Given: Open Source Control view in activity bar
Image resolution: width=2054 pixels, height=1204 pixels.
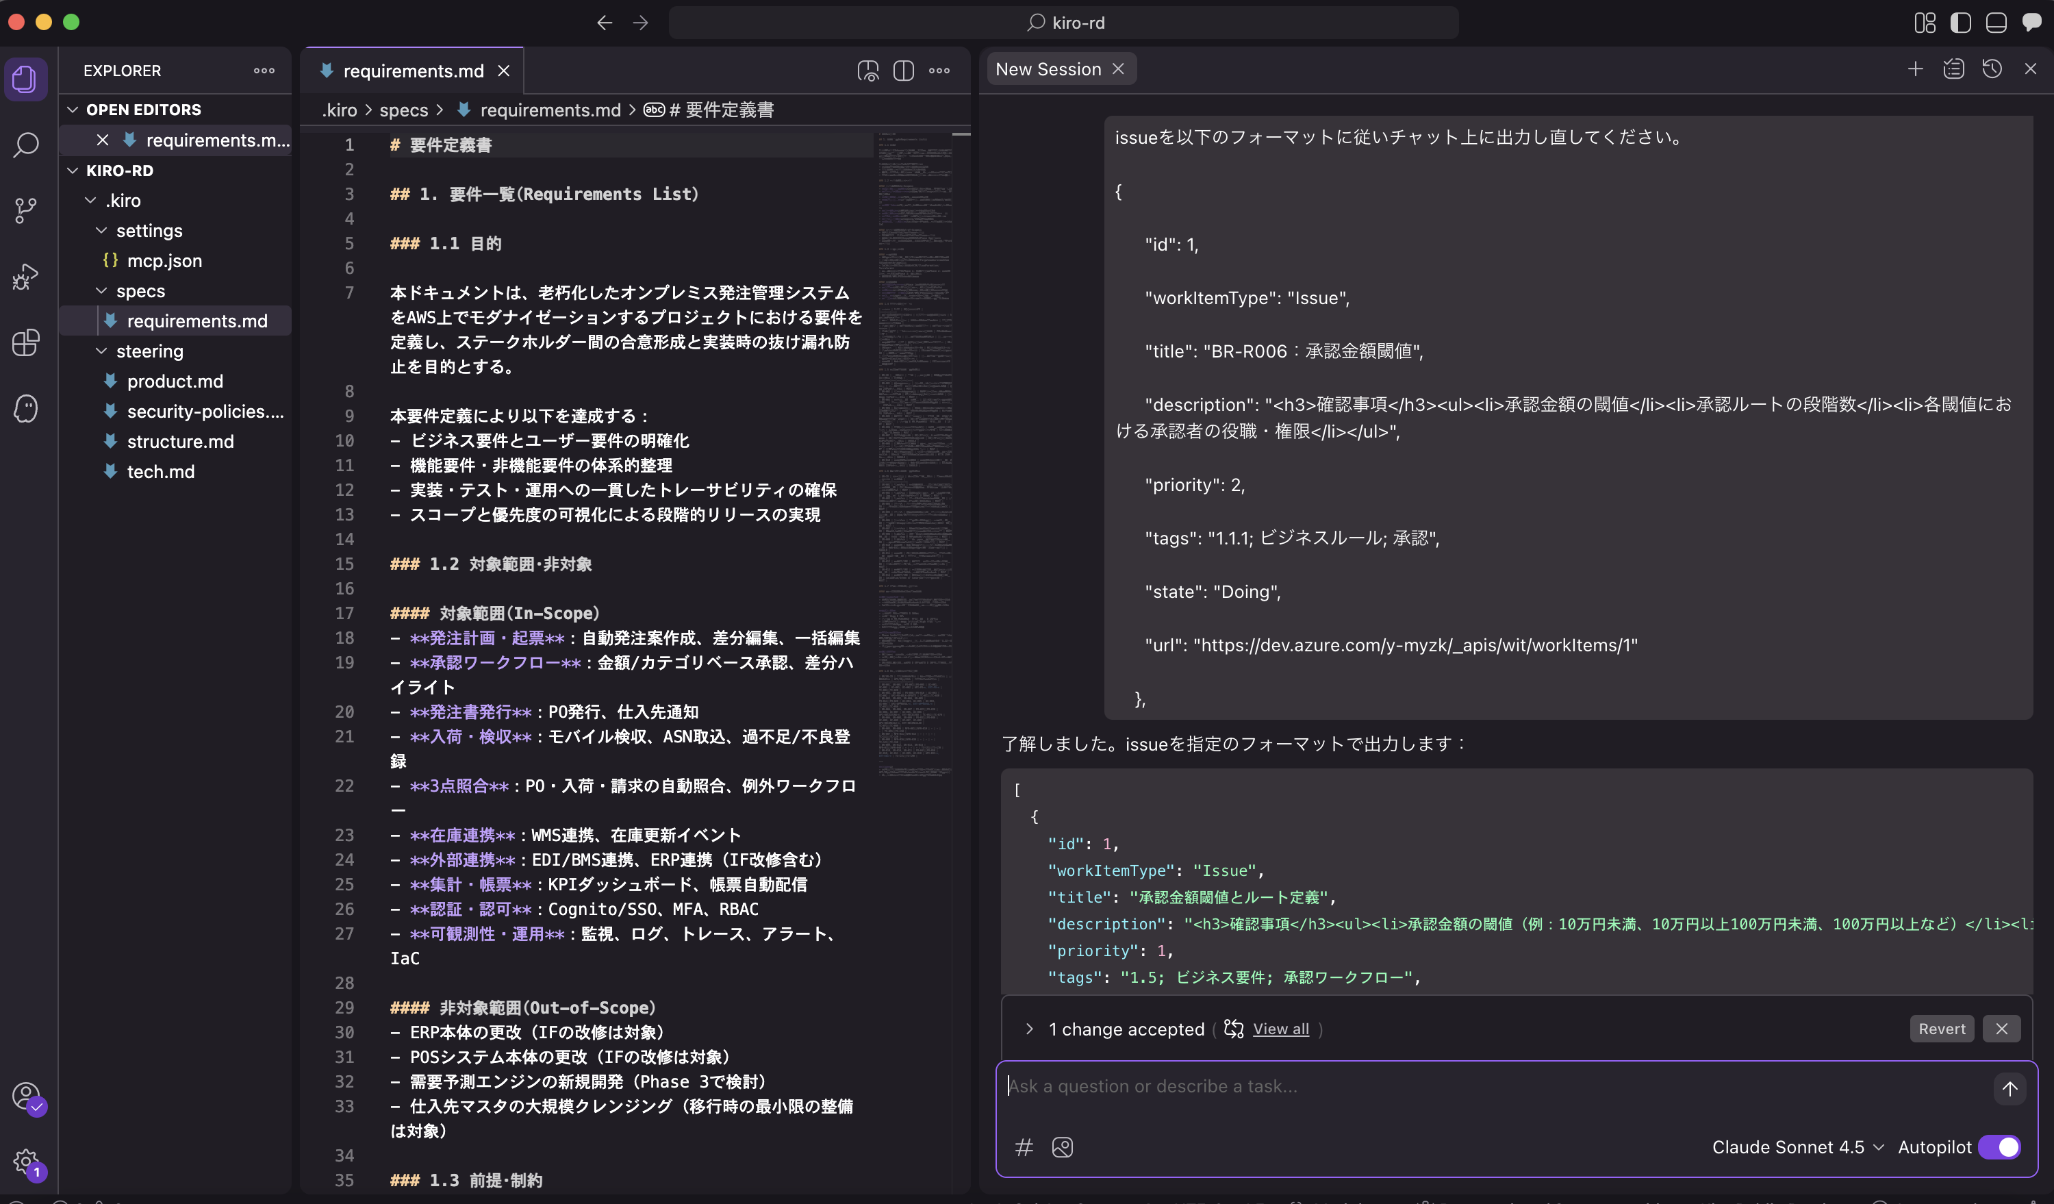Looking at the screenshot, I should point(25,210).
